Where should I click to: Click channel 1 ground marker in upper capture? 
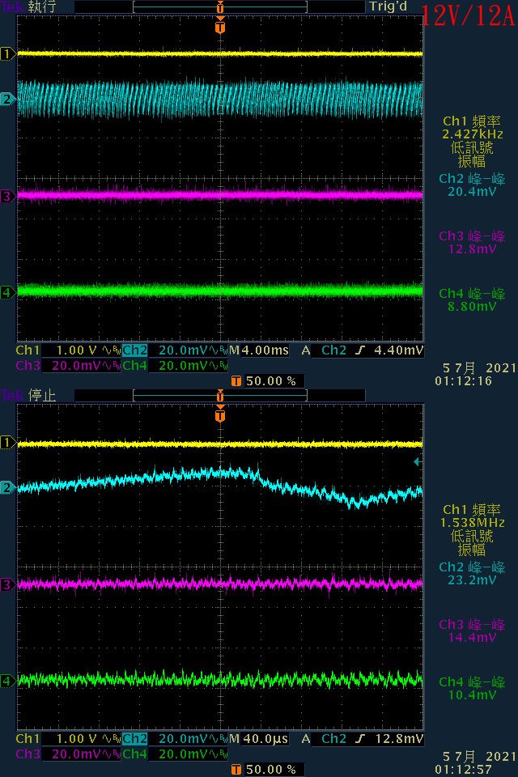pos(7,53)
